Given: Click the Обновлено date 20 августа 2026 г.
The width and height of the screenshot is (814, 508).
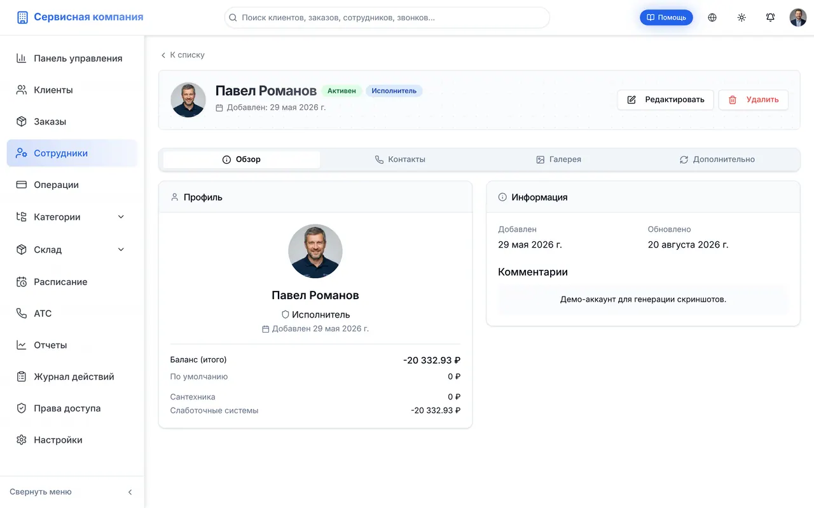Looking at the screenshot, I should click(x=688, y=244).
